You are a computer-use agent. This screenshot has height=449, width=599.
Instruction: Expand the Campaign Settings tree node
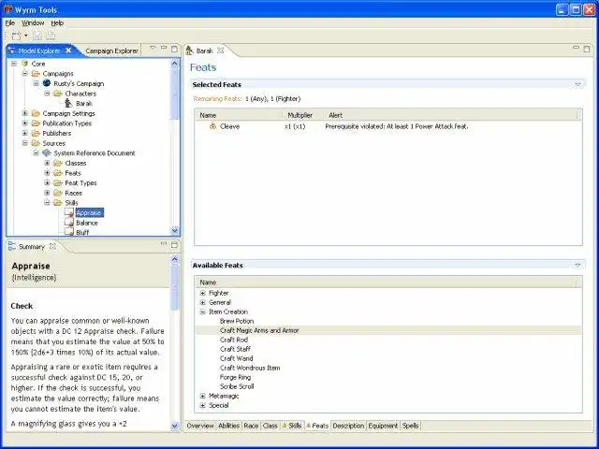point(25,113)
